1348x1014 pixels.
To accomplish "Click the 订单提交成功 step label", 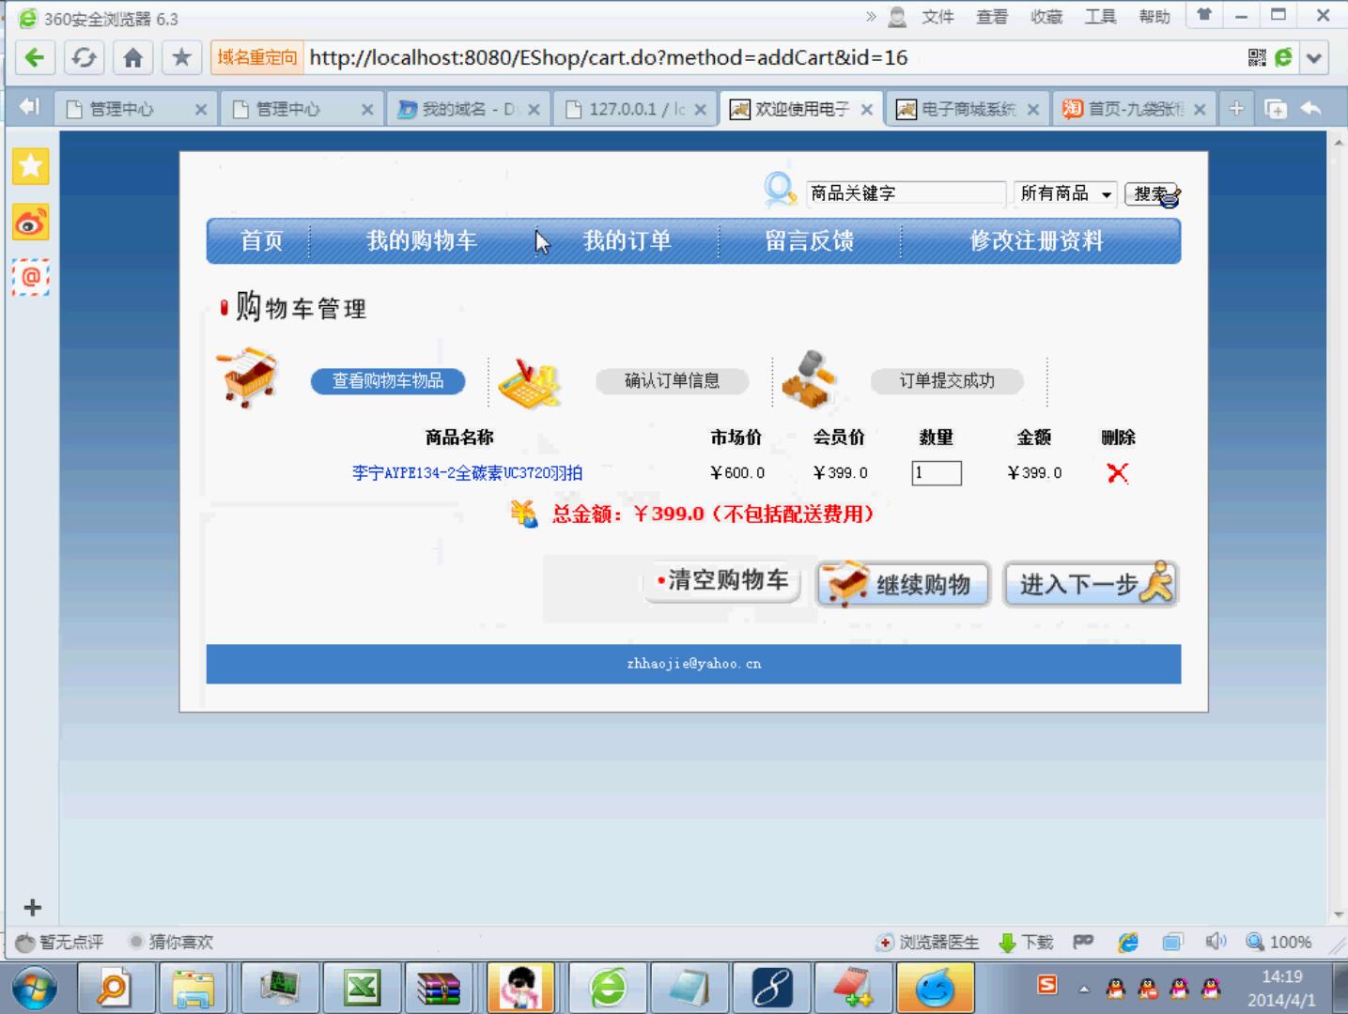I will pyautogui.click(x=946, y=380).
